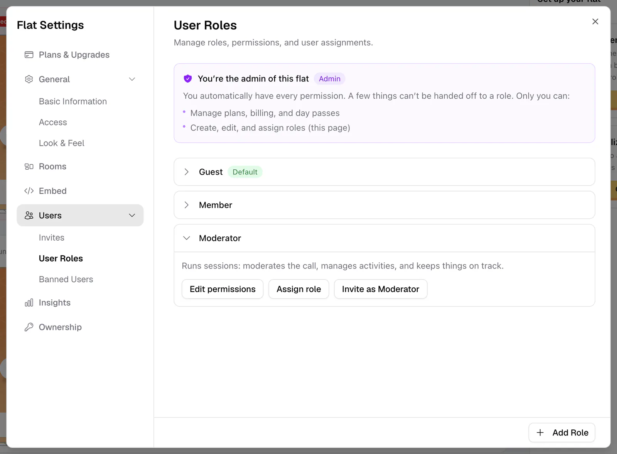Open the Rooms settings section
617x454 pixels.
coord(52,167)
